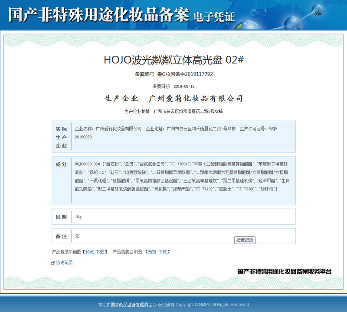The image size is (347, 312).
Task: Click 下载 link for 产品包装平面图
Action: point(100,252)
